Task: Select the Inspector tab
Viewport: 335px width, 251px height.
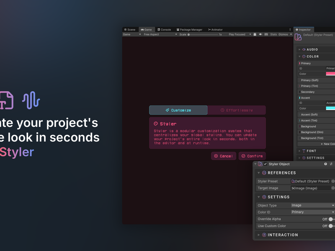Action: click(x=303, y=30)
